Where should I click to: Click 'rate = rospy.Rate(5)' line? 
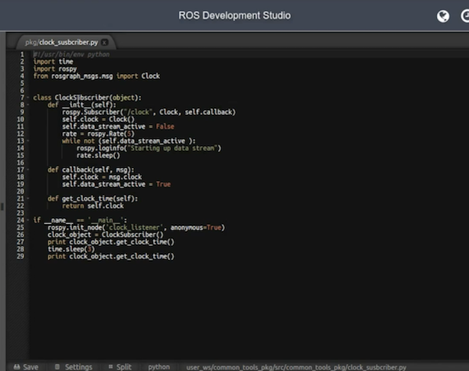click(x=98, y=134)
